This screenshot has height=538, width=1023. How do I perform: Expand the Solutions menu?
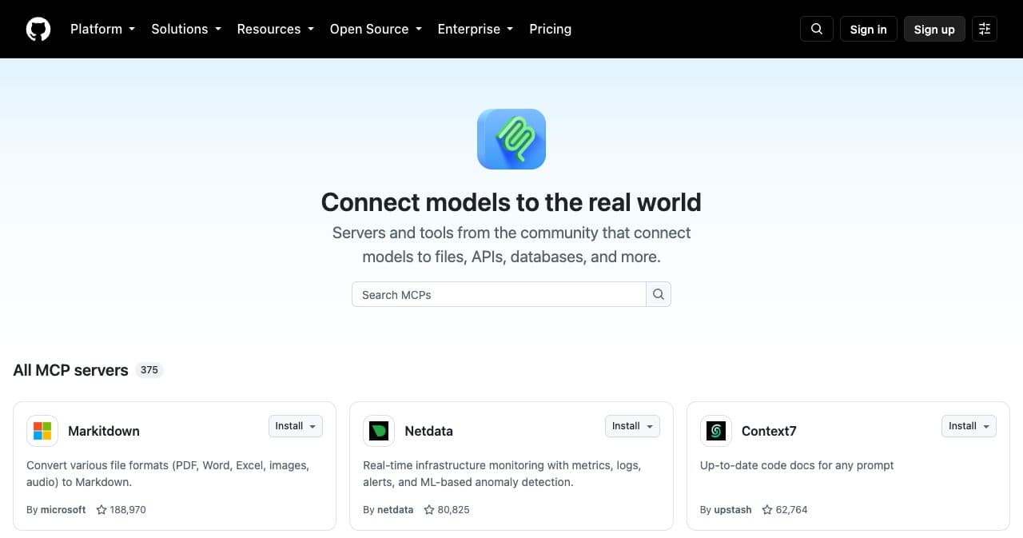tap(186, 29)
